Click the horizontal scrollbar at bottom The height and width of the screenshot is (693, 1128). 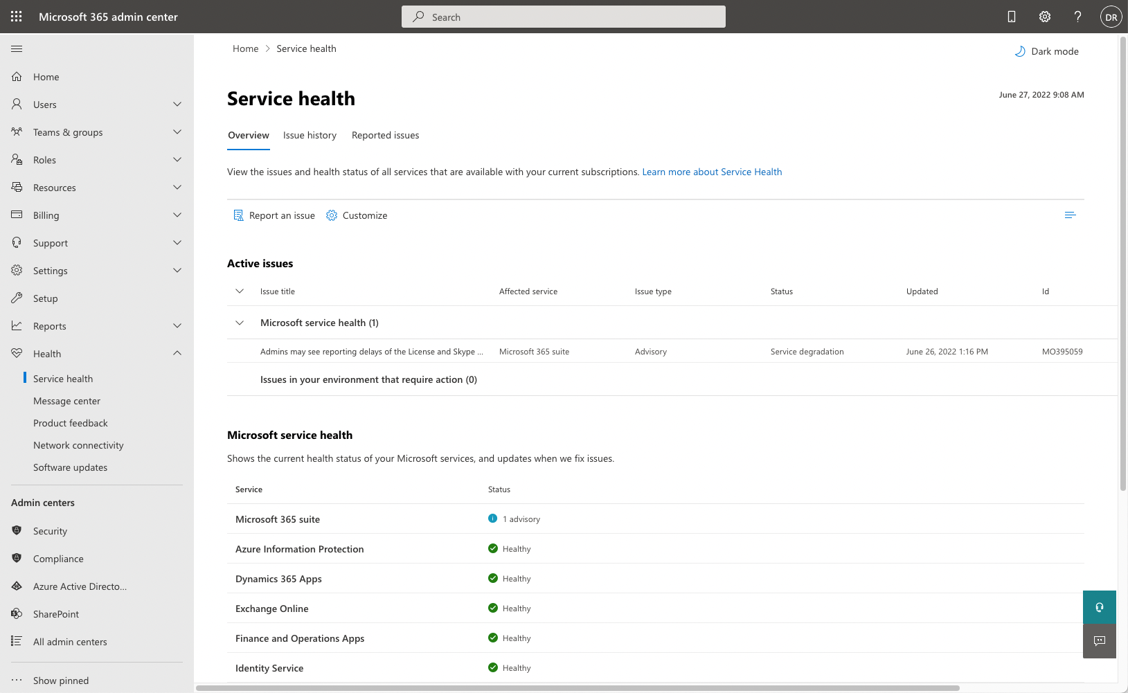point(578,688)
